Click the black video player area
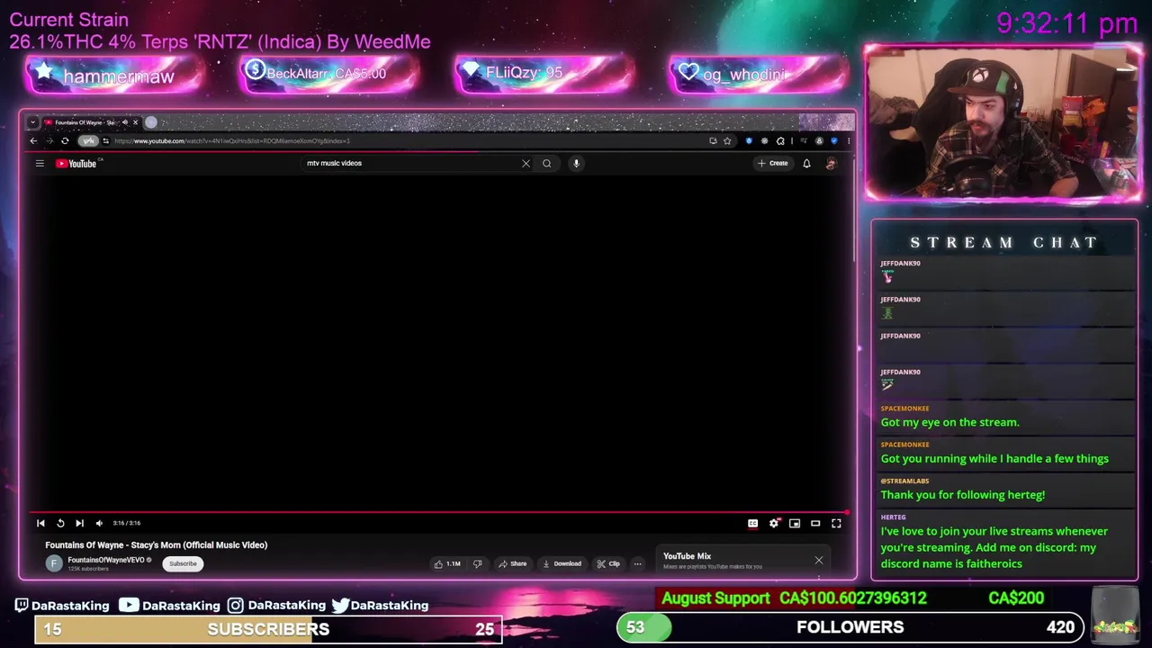The height and width of the screenshot is (648, 1152). click(439, 342)
